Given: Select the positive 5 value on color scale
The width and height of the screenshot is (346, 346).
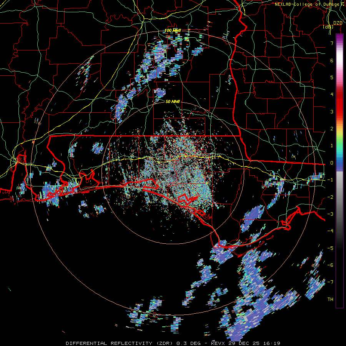Looking at the screenshot, I should click(x=332, y=77).
